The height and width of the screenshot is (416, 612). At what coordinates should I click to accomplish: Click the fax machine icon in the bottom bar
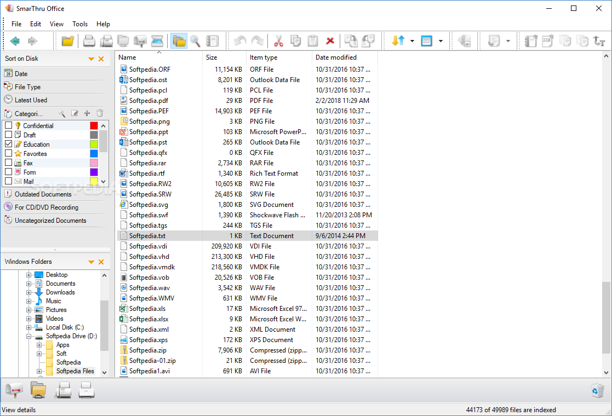(x=62, y=390)
